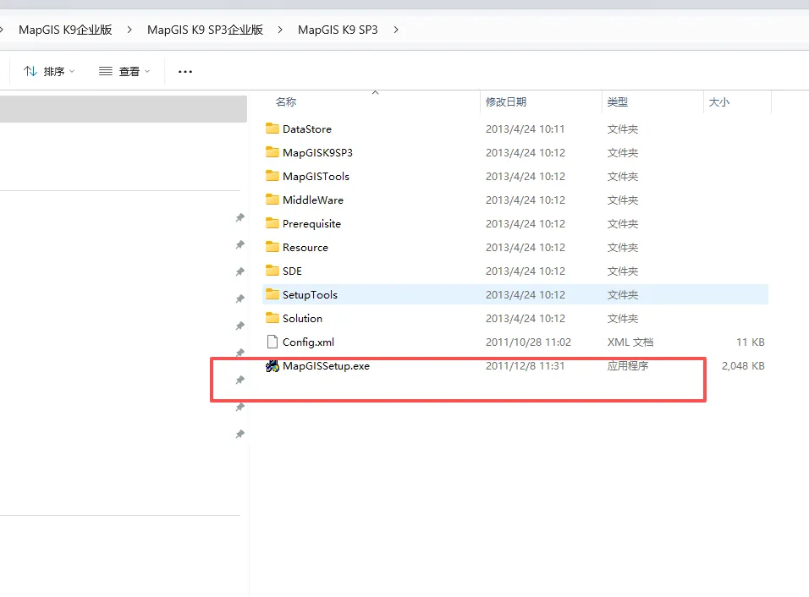The image size is (809, 597).
Task: Expand chevron after MapGIS K9企业版 breadcrumb
Action: coord(129,30)
